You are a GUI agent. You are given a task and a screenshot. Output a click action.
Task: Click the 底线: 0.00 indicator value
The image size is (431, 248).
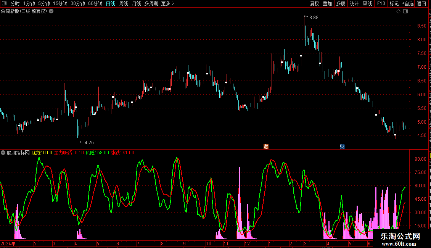[x=42, y=153]
